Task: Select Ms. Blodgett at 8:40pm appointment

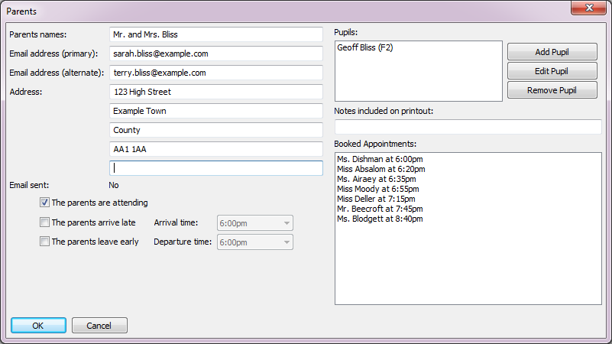Action: click(x=380, y=219)
